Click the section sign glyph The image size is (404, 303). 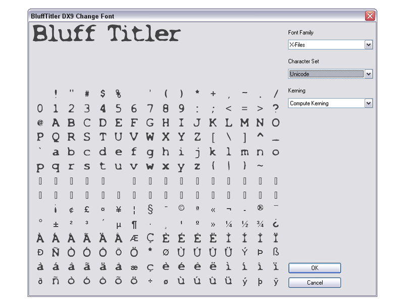tap(150, 209)
